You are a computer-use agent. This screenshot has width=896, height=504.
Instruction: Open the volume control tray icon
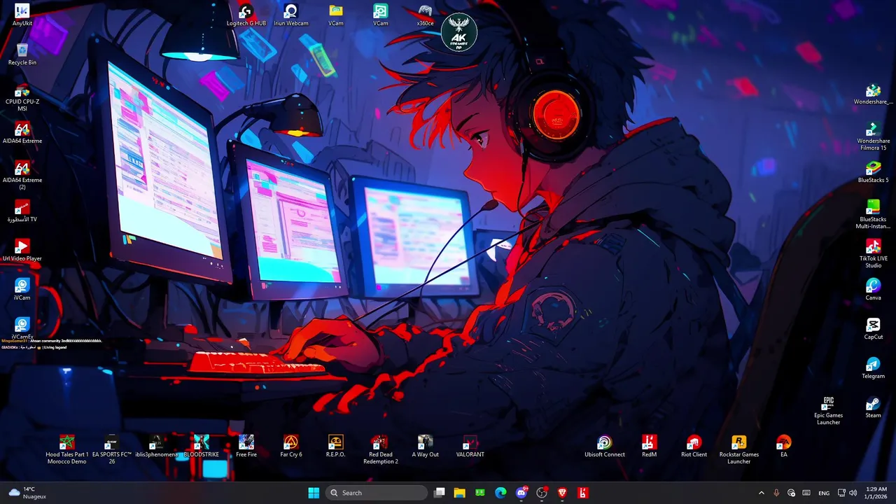pos(853,493)
